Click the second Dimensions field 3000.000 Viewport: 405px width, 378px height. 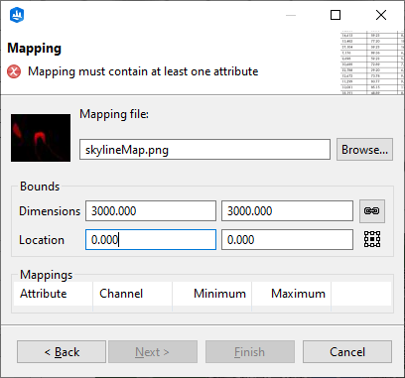tap(287, 210)
